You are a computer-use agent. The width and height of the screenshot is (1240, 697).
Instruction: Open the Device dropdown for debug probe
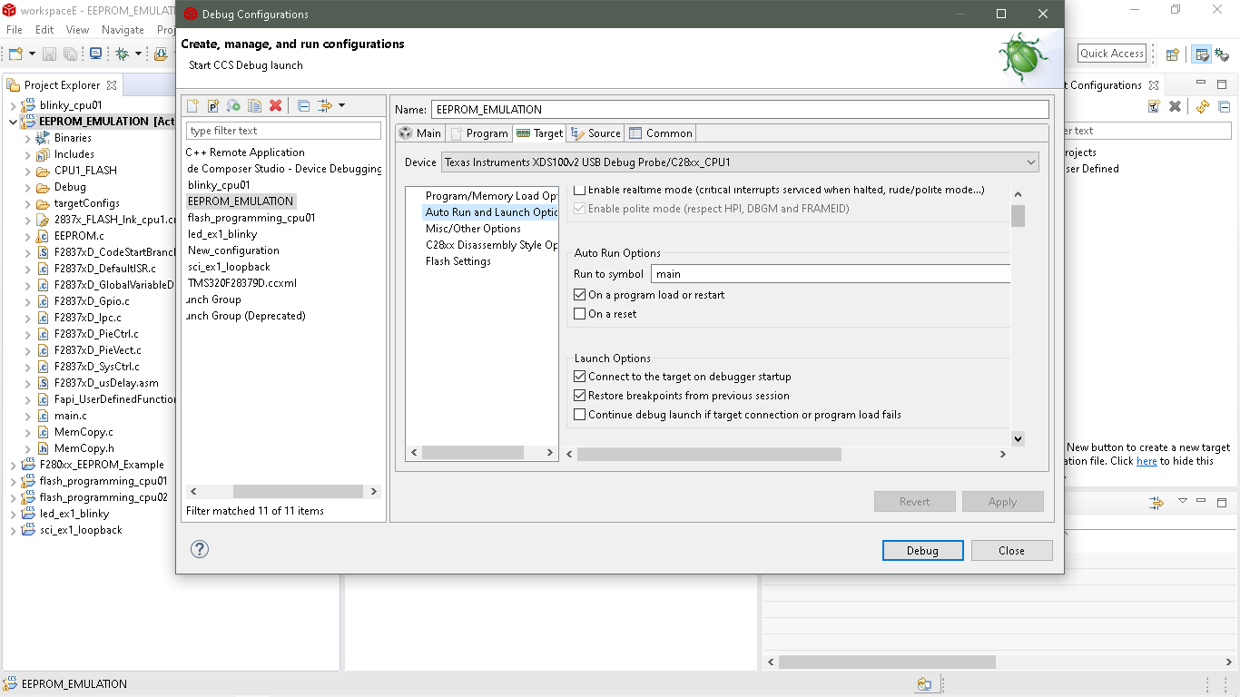[x=1030, y=162]
